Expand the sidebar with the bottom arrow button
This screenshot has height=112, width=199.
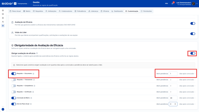click(3, 109)
